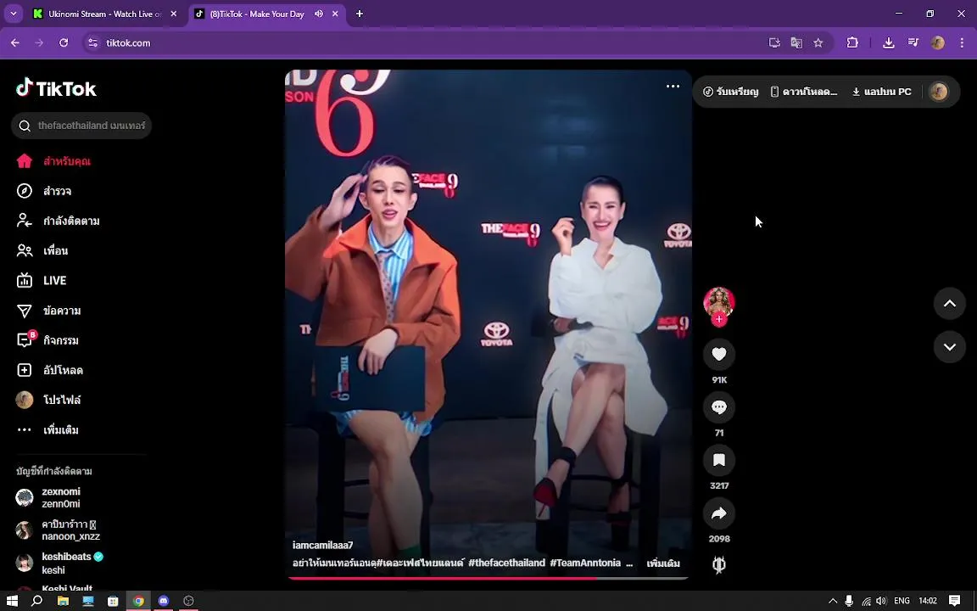The width and height of the screenshot is (977, 611).
Task: Select the TikTok - Make Your Day tab
Action: coord(257,14)
